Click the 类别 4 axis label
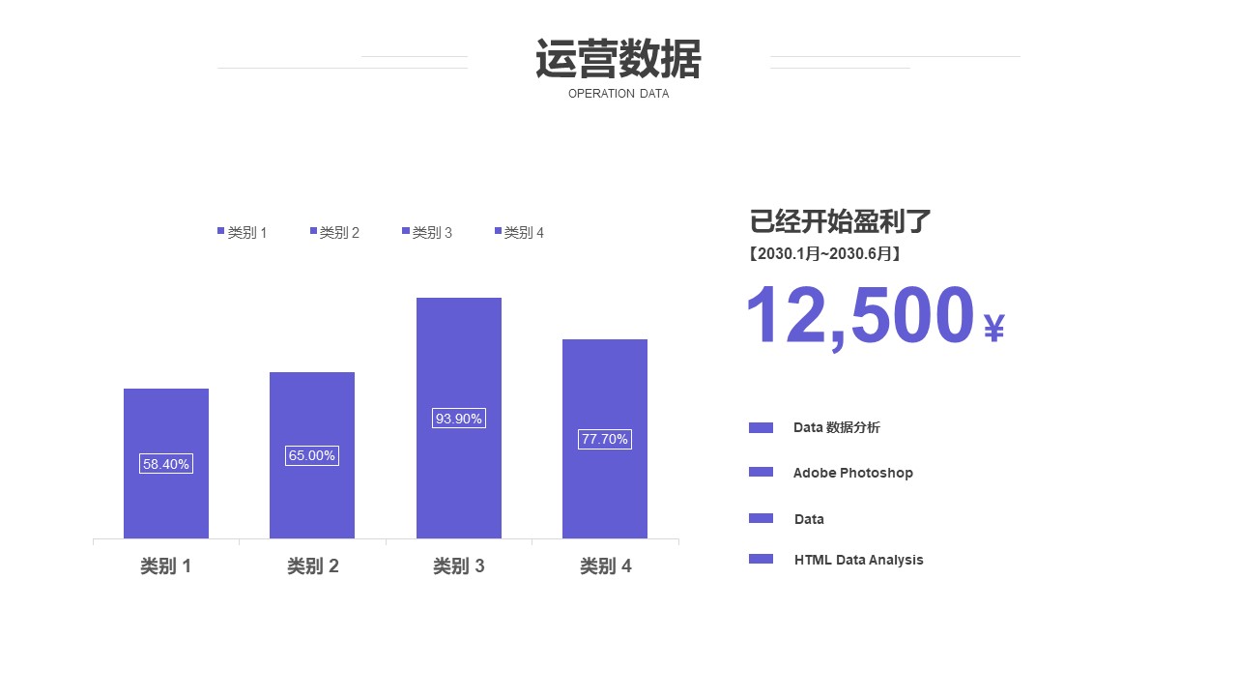Viewport: 1237px width, 696px height. tap(606, 566)
